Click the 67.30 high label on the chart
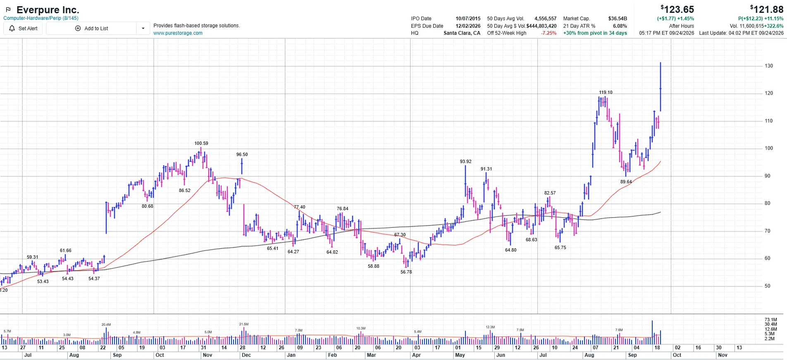Screen dimensions: 787x360 coord(400,235)
